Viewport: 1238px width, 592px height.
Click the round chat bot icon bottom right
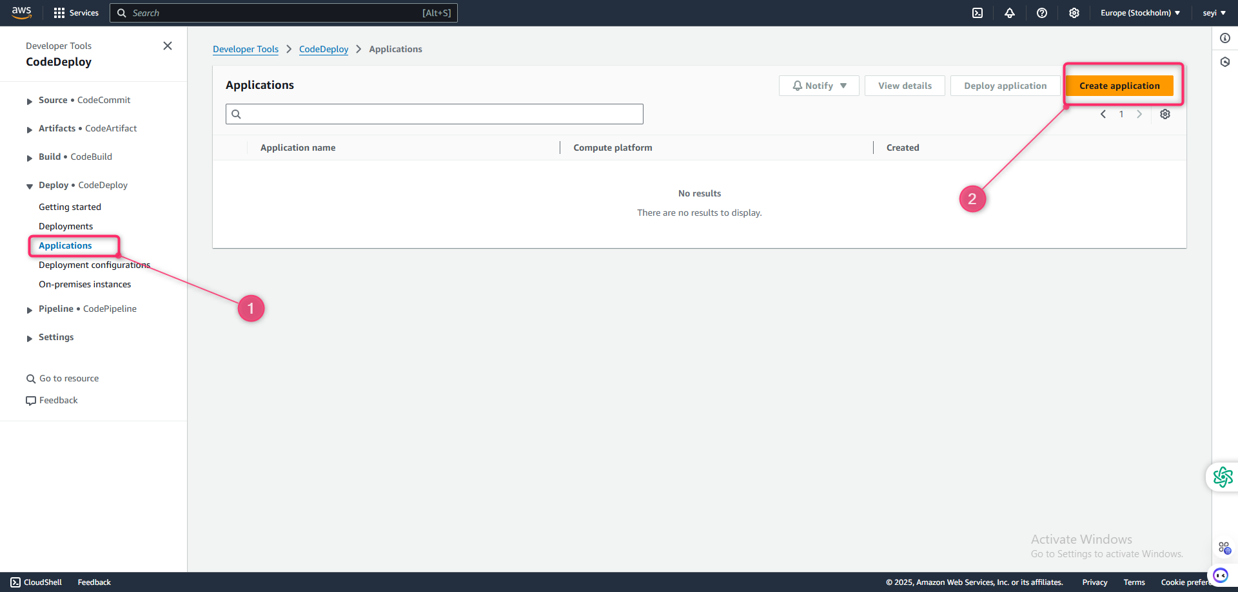(x=1221, y=575)
